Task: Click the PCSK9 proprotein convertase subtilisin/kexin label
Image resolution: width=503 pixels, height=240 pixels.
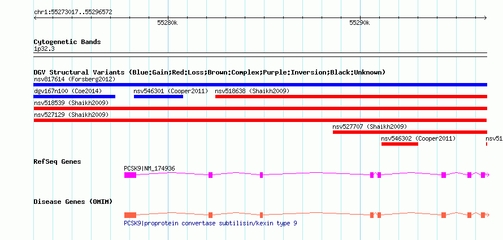Action: coord(210,223)
